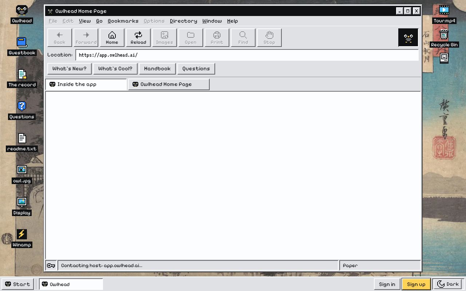Open the Bookmarks menu

123,21
